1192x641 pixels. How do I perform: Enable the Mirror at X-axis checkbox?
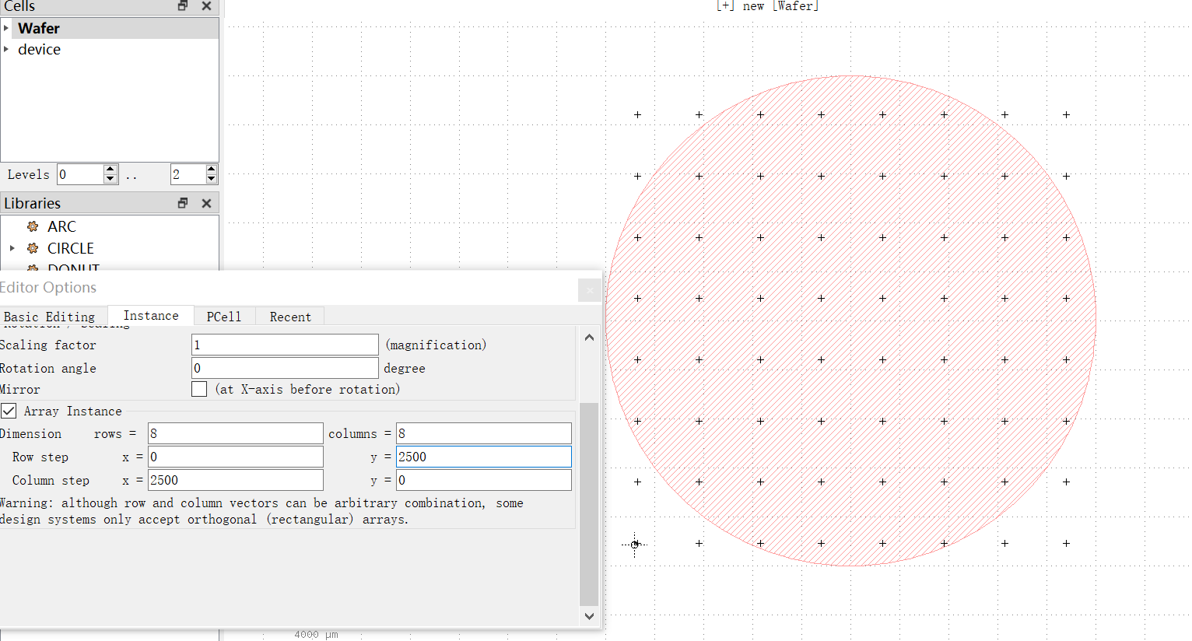tap(199, 389)
